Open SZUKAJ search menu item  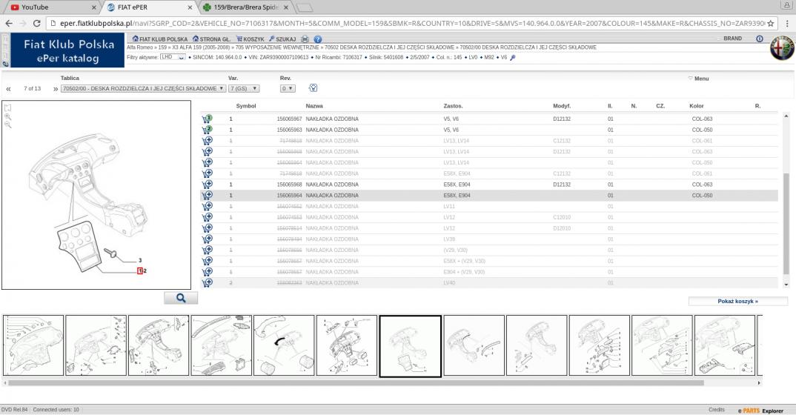pos(283,39)
